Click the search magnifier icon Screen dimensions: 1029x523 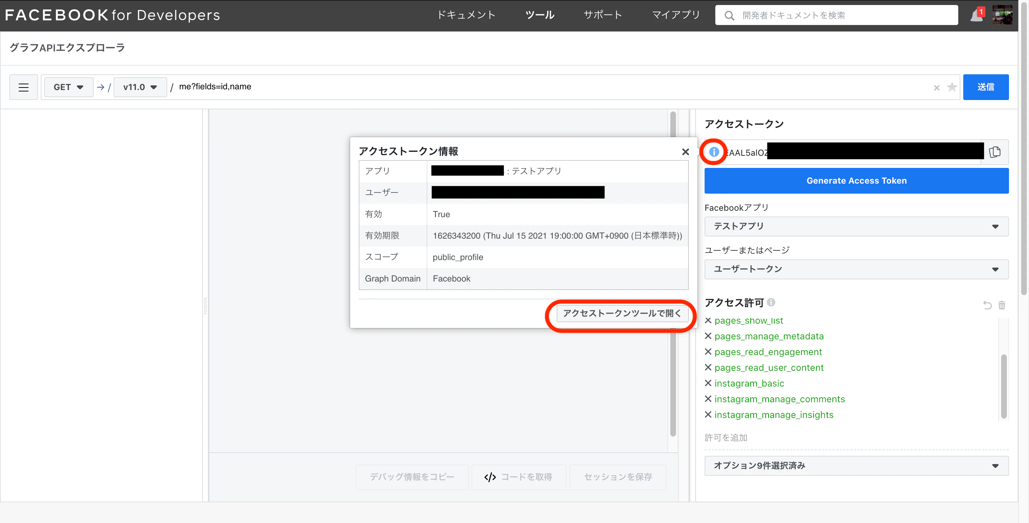pyautogui.click(x=729, y=15)
